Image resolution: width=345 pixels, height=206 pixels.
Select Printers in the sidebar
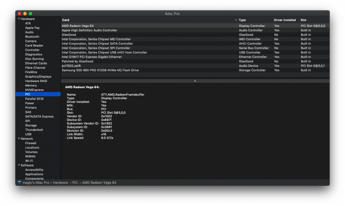(x=31, y=107)
